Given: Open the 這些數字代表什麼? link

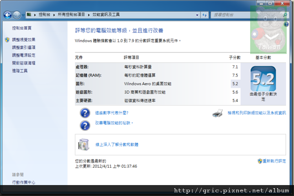Looking at the screenshot, I should 112,113.
